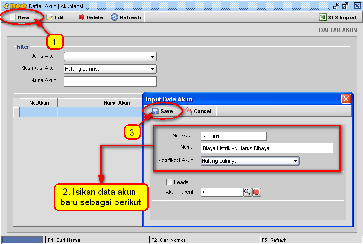Maximize the Daftar Akun internal window

point(345,6)
